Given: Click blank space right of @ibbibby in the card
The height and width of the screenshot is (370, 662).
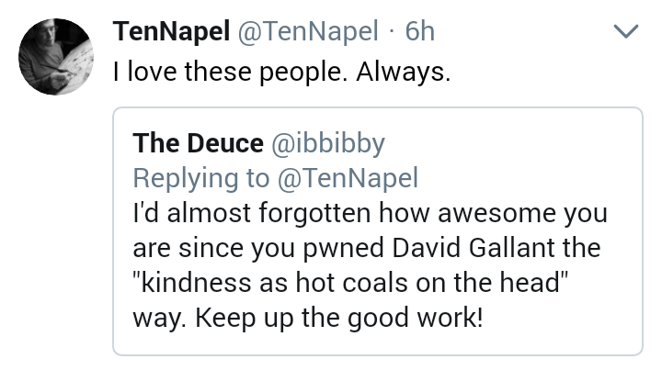Looking at the screenshot, I should click(x=511, y=143).
